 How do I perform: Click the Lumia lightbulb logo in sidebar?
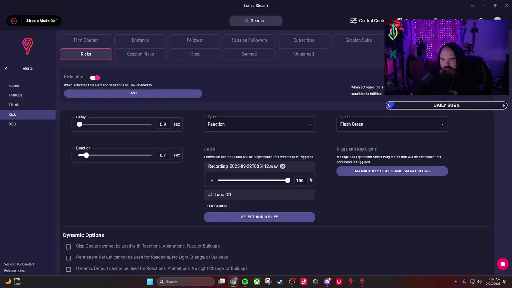pyautogui.click(x=27, y=46)
